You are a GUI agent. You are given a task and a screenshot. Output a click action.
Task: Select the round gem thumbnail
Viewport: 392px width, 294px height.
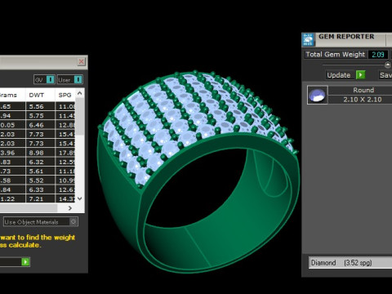318,95
